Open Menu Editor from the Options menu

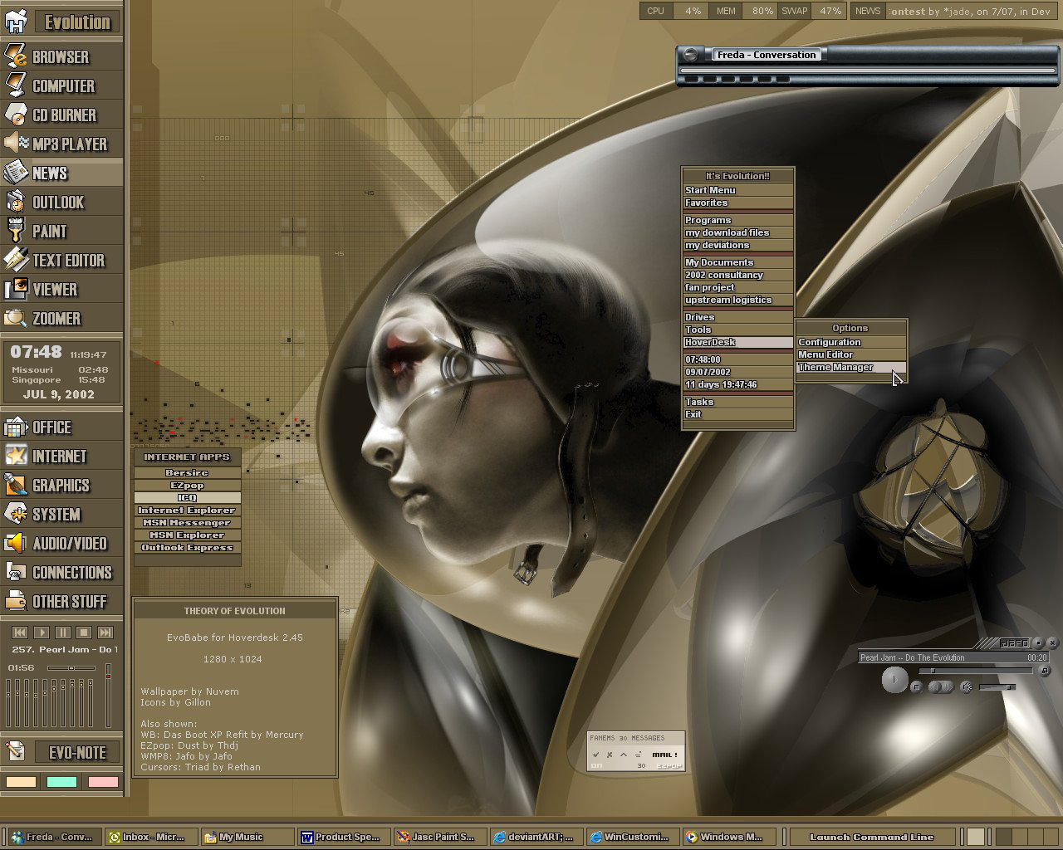[850, 354]
